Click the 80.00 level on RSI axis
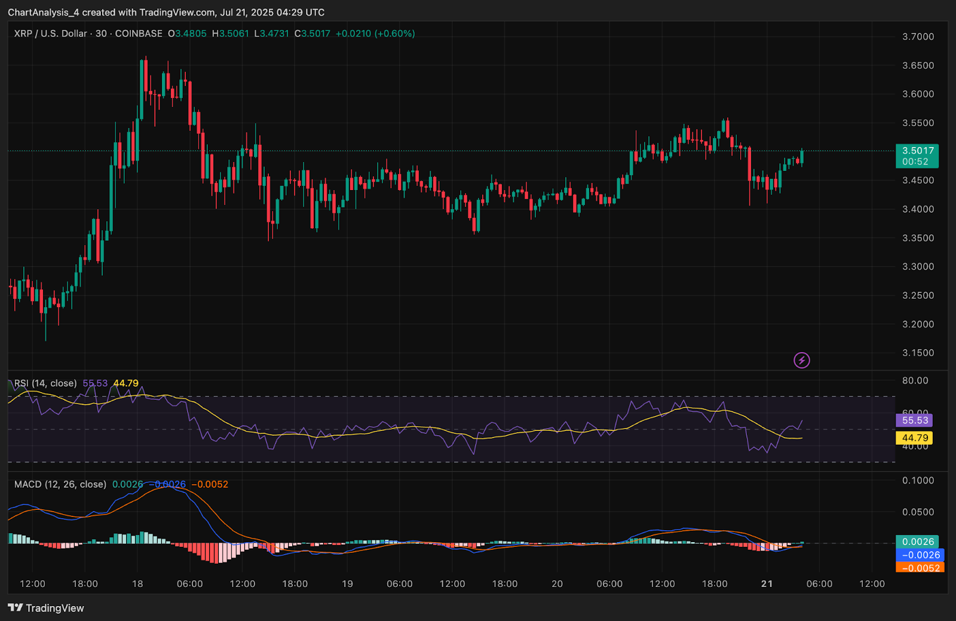956x621 pixels. point(915,380)
